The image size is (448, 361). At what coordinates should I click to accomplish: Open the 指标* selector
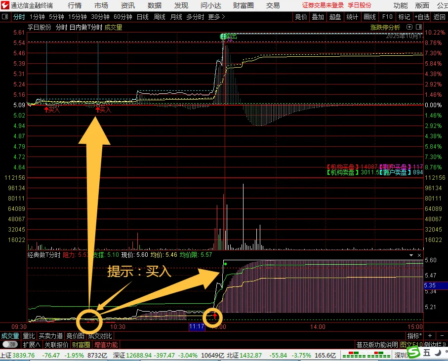[x=414, y=336]
